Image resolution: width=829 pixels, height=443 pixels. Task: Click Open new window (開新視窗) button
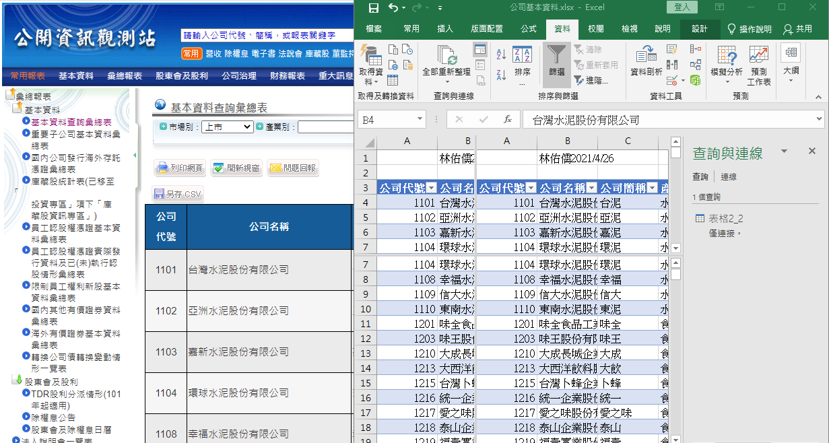point(236,168)
